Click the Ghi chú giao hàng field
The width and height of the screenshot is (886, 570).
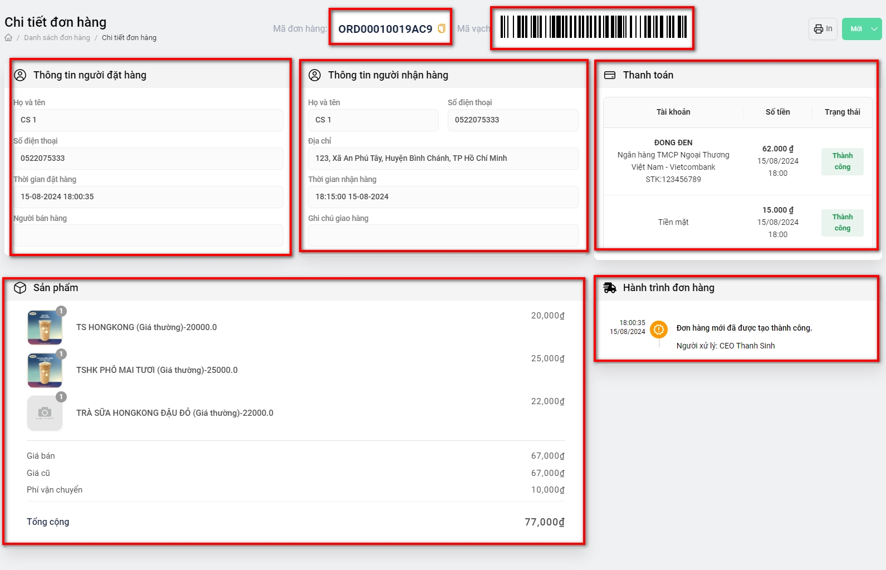click(x=443, y=235)
